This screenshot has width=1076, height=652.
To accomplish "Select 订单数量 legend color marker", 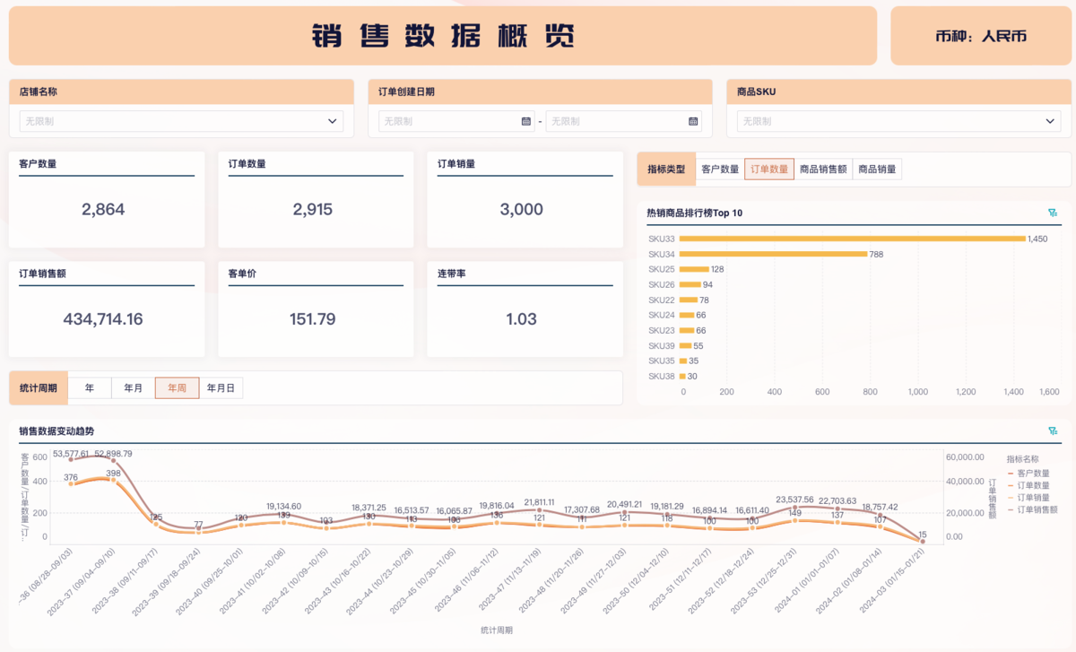I will click(1011, 485).
